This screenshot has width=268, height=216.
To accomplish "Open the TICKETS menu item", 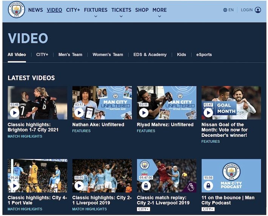I will (121, 10).
